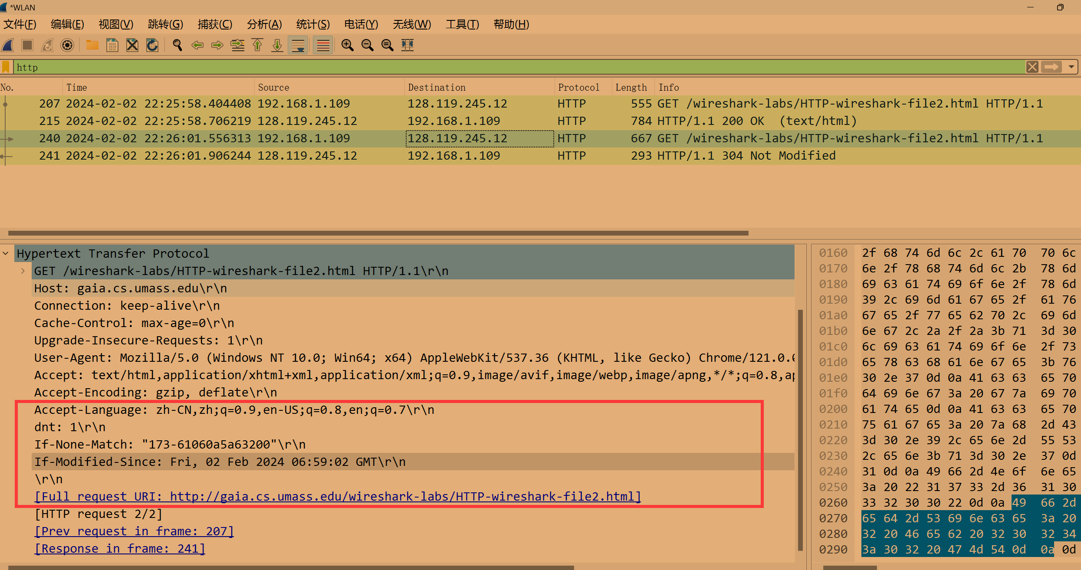Open the 统计(S) menu
1081x570 pixels.
point(313,24)
